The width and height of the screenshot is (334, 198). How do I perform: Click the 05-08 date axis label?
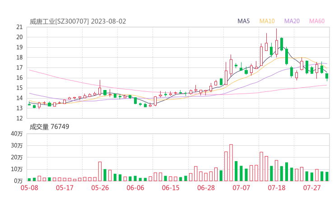(29, 188)
